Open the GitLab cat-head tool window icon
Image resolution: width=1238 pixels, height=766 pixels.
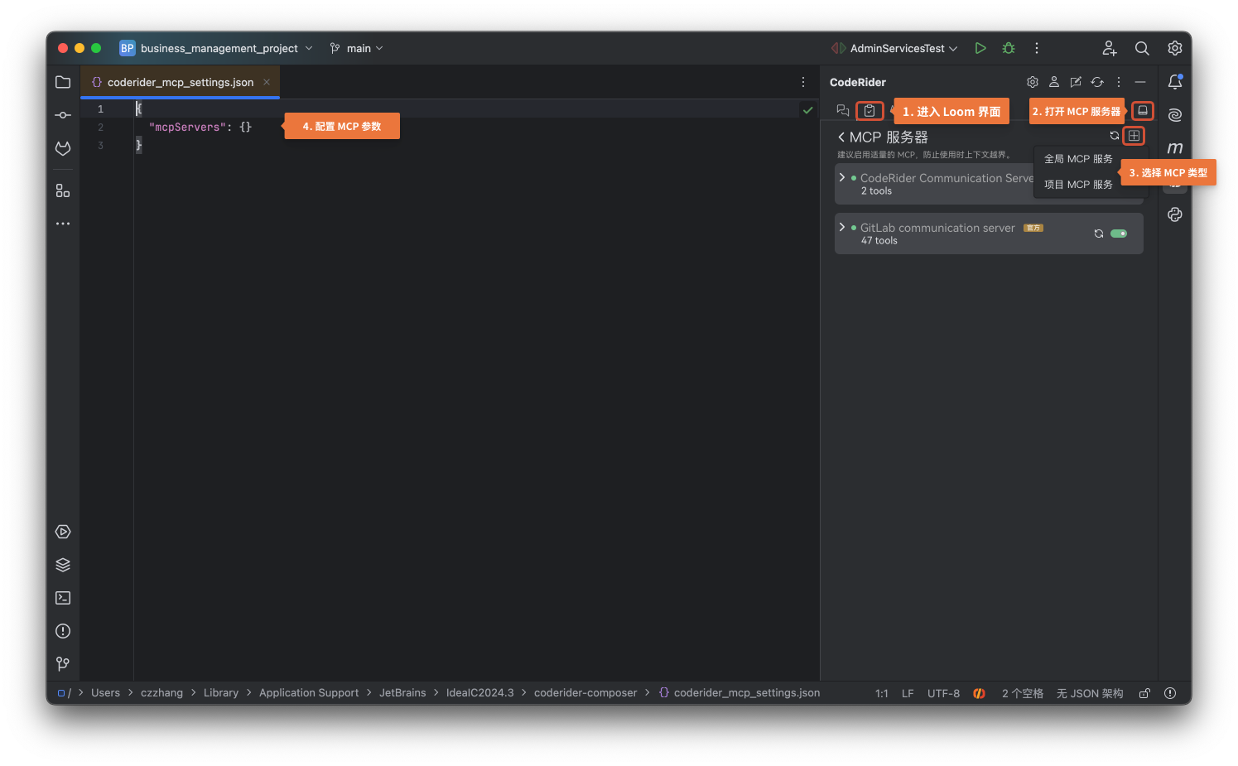(63, 148)
